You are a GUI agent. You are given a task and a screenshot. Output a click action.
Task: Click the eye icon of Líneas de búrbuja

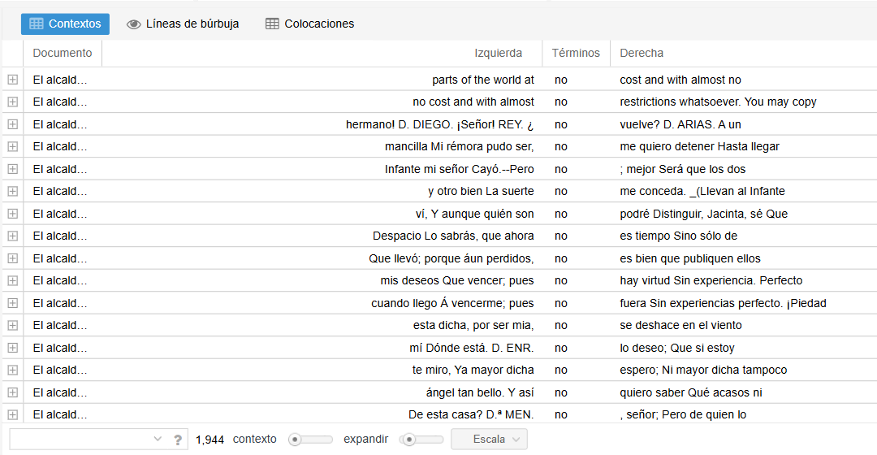134,24
